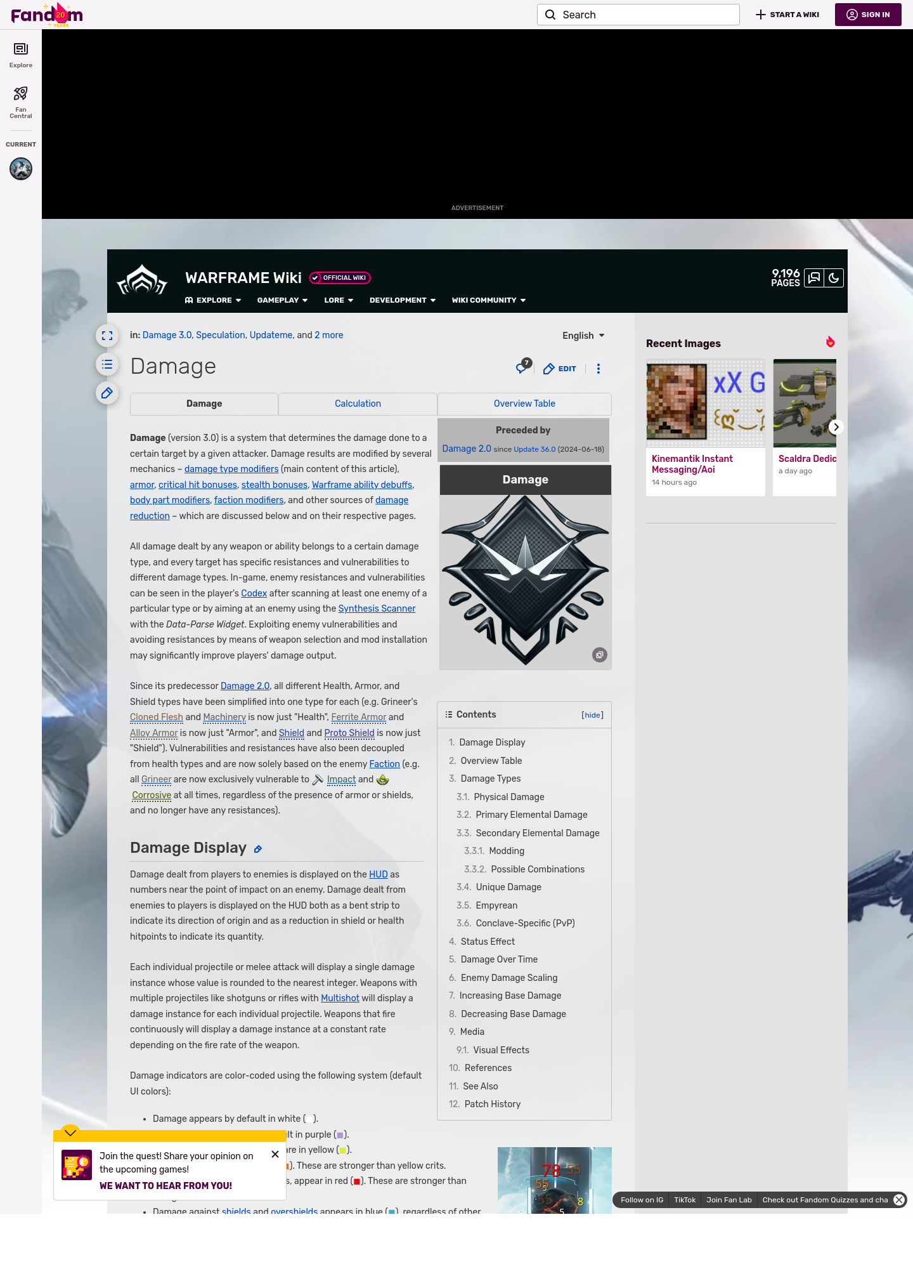Switch to the Overview Table tab
The height and width of the screenshot is (1269, 913).
coord(524,404)
